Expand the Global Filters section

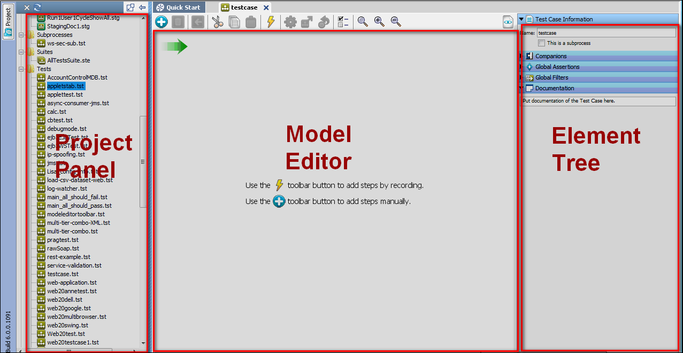tap(521, 77)
